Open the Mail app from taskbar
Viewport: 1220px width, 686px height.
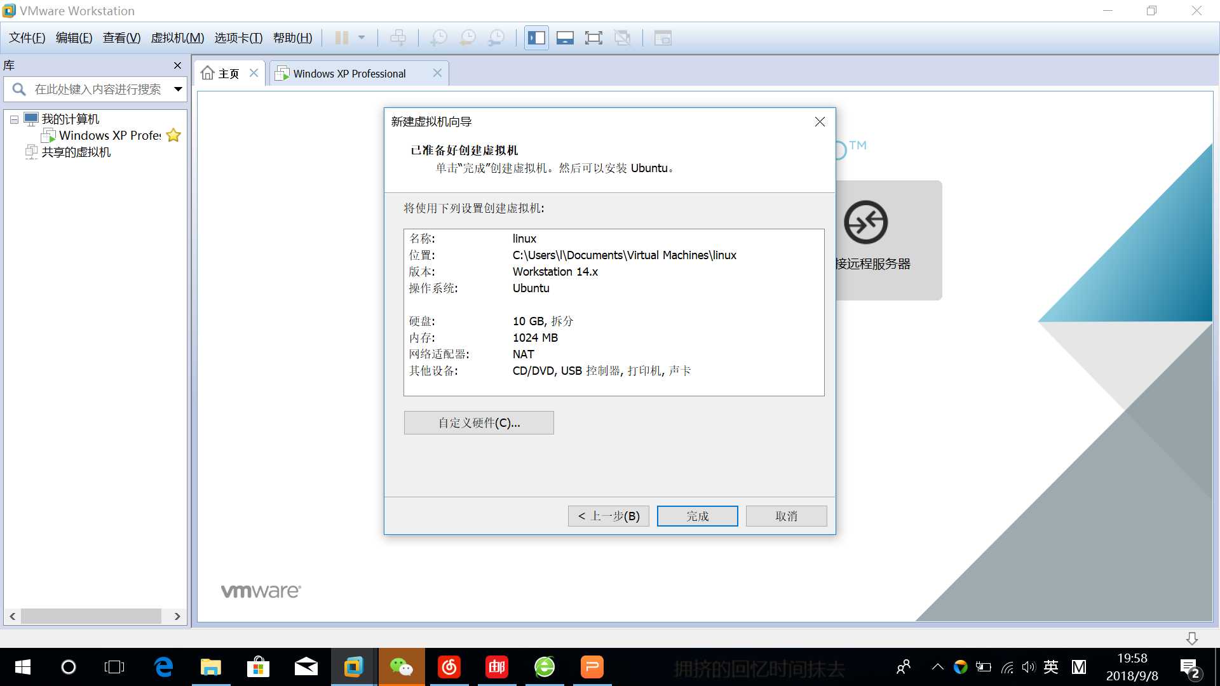[x=306, y=667]
